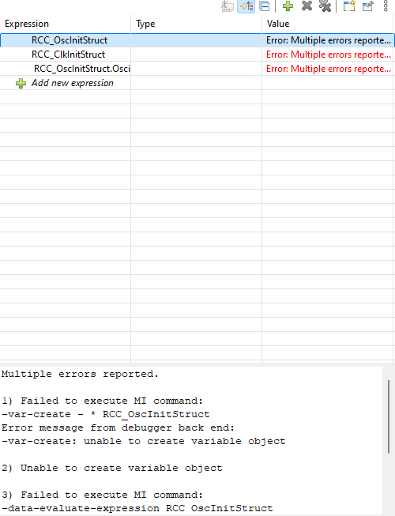Click "3) Failed to execute MI command:" line
The image size is (395, 516).
102,495
